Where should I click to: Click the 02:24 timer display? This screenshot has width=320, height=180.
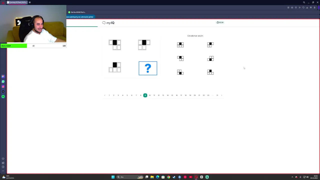click(x=220, y=22)
